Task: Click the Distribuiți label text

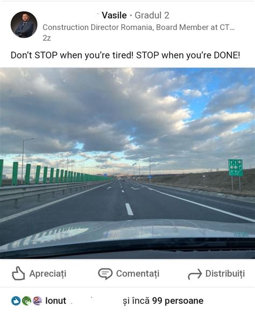Action: pyautogui.click(x=225, y=274)
